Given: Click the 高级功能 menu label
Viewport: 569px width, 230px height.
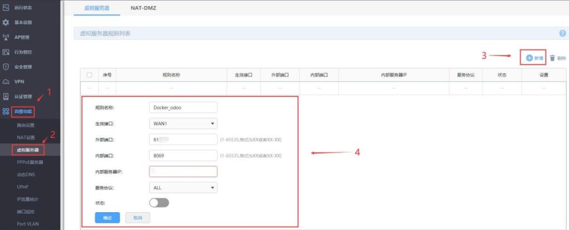Looking at the screenshot, I should pos(23,111).
